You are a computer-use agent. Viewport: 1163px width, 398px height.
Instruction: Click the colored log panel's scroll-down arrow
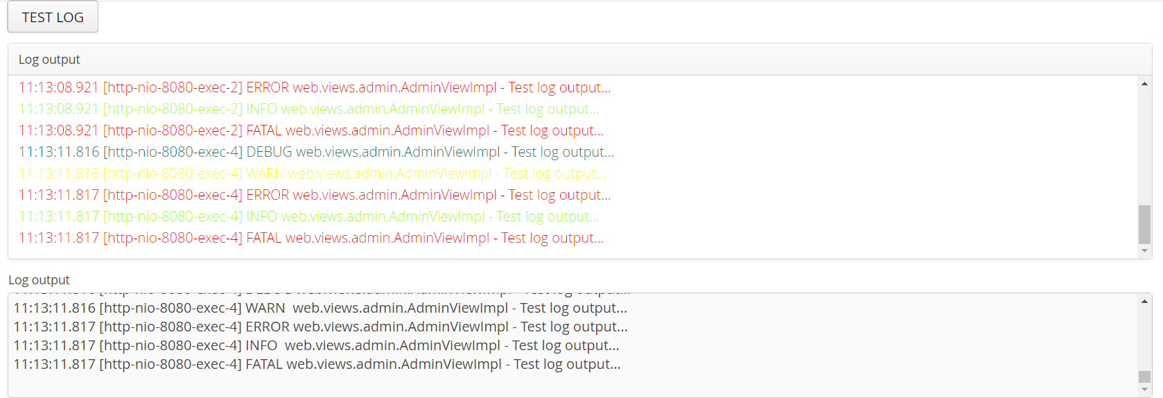(x=1144, y=251)
